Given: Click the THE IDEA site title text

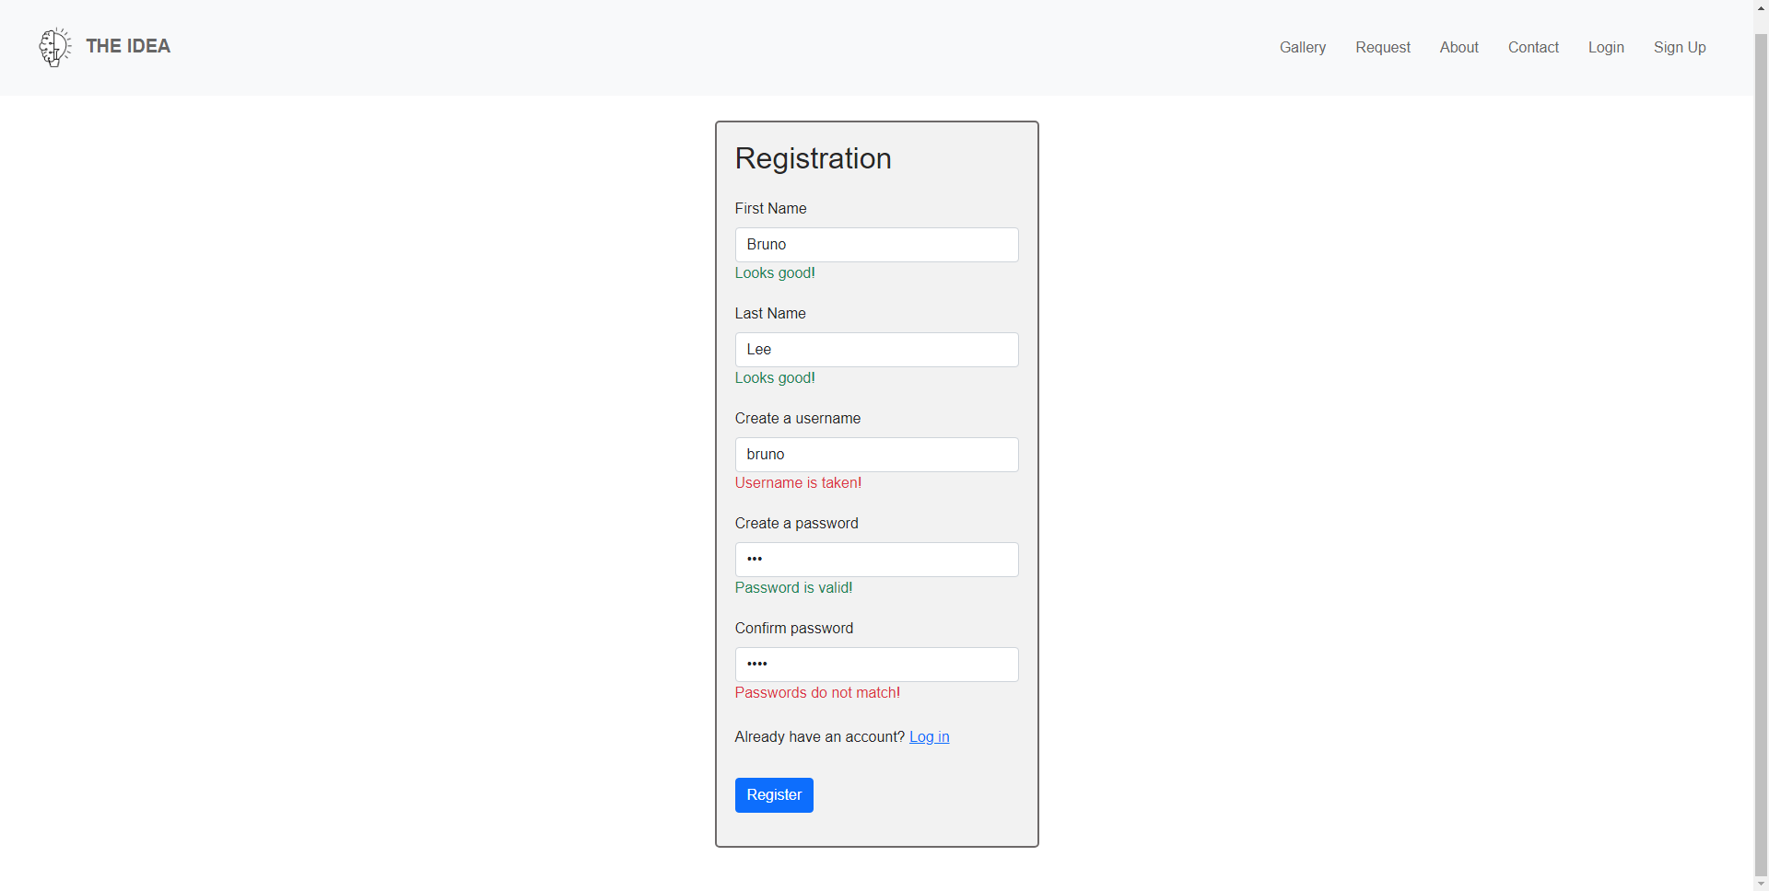Looking at the screenshot, I should coord(127,46).
